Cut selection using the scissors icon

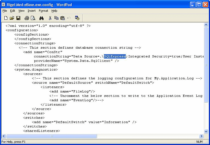click(x=50, y=18)
